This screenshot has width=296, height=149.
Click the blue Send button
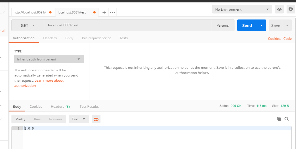click(247, 25)
